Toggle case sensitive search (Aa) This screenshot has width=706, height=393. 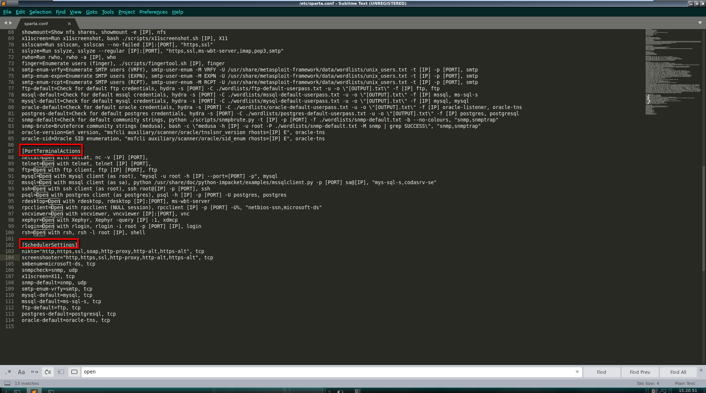[21, 372]
